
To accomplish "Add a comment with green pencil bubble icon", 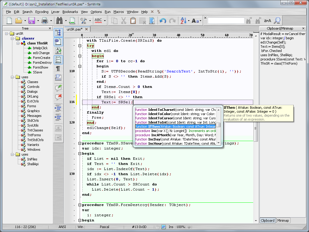I will [58, 89].
